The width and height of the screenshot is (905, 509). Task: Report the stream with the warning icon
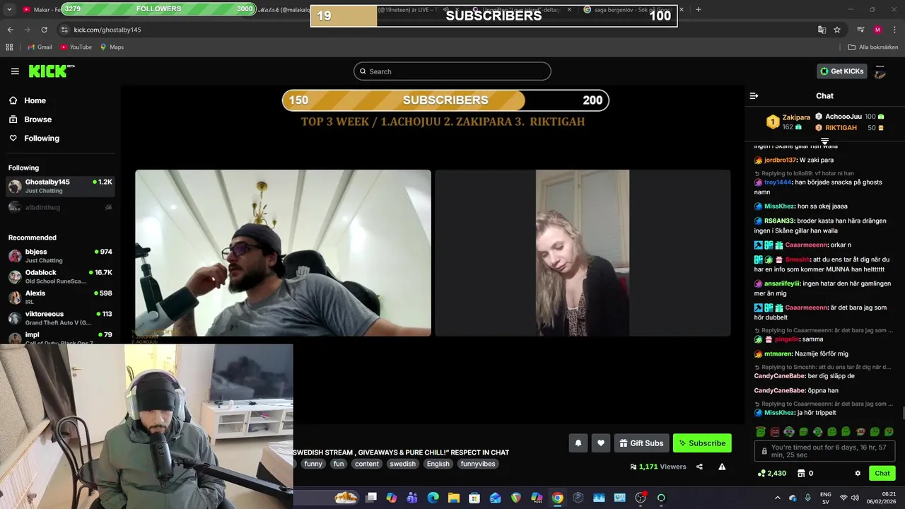[722, 467]
